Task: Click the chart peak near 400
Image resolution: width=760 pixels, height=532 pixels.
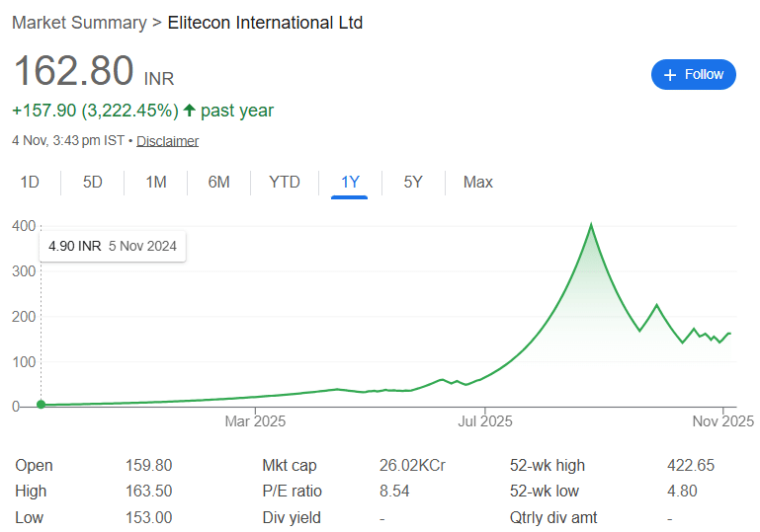Action: (591, 226)
